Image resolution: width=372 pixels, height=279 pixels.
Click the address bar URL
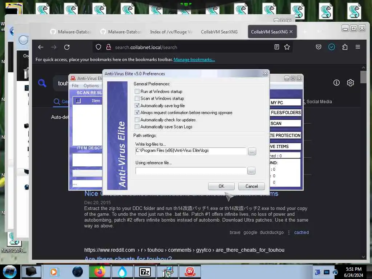146,47
